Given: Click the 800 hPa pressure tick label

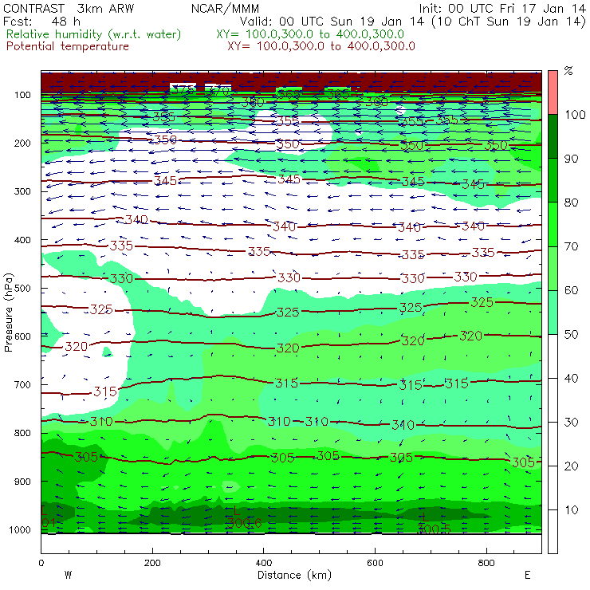Looking at the screenshot, I should (x=22, y=433).
